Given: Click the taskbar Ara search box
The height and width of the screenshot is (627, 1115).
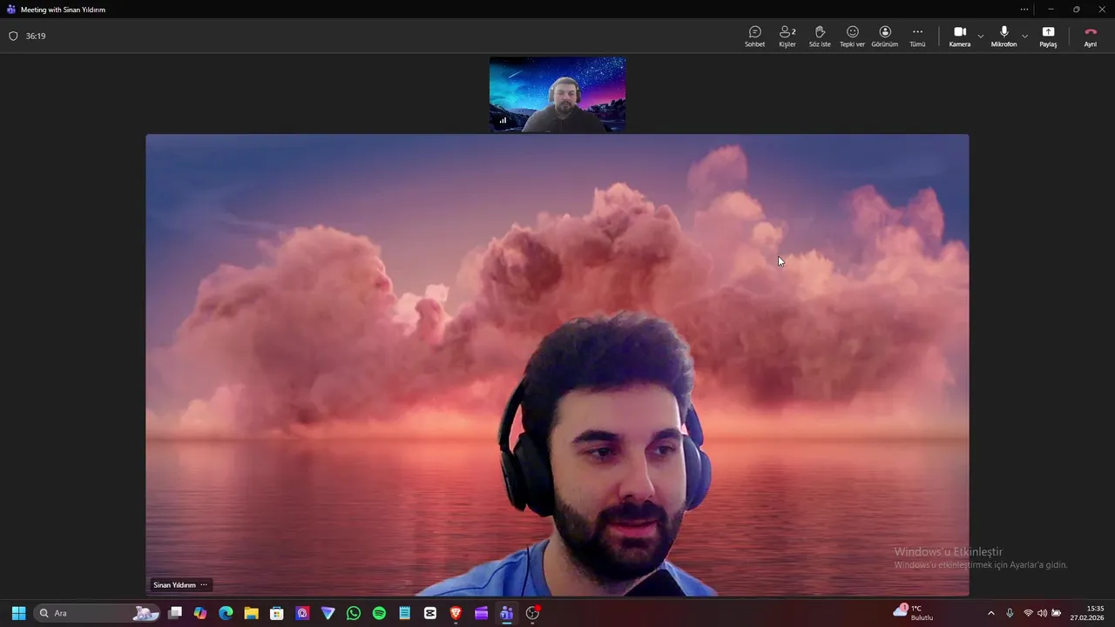Looking at the screenshot, I should point(98,613).
